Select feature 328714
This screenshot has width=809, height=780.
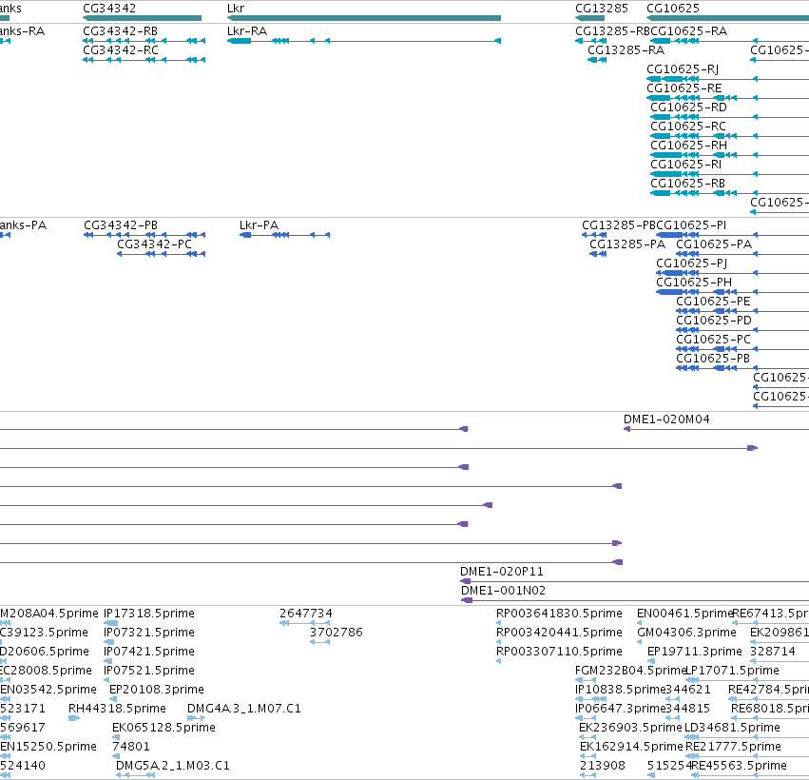(x=773, y=652)
